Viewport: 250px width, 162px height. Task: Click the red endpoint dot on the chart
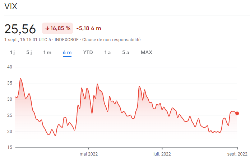[x=237, y=113]
